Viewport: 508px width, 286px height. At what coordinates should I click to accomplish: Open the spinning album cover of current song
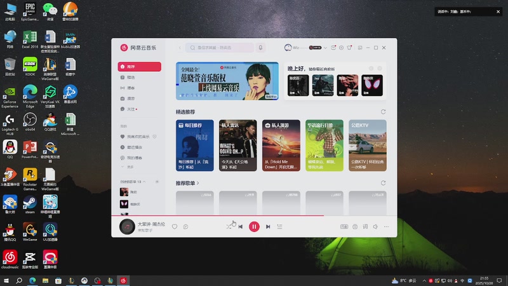127,227
